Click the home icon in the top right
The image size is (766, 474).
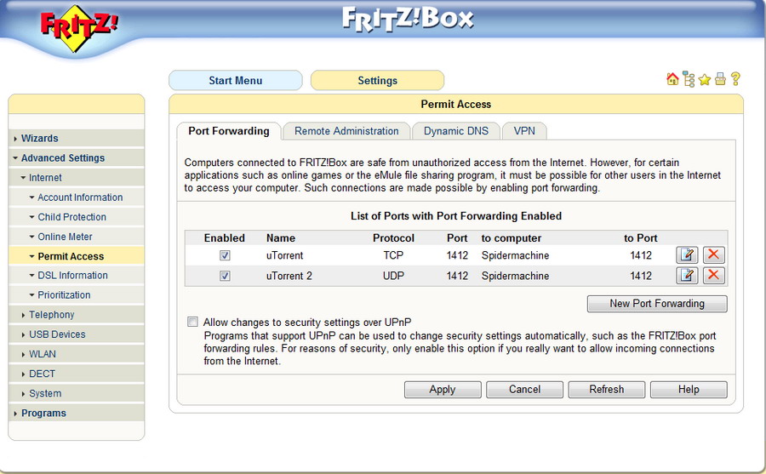click(672, 79)
